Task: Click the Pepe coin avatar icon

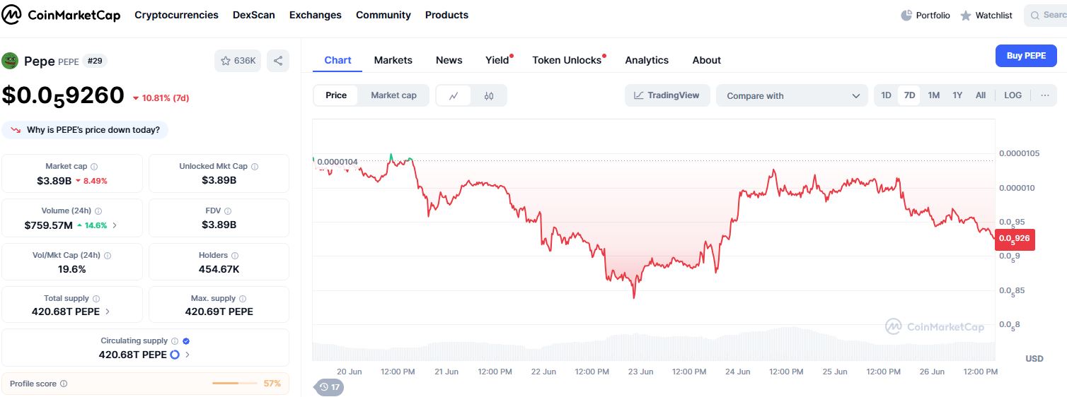Action: (10, 61)
